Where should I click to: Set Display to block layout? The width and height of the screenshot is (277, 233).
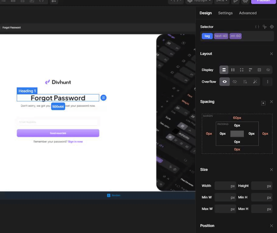224,70
